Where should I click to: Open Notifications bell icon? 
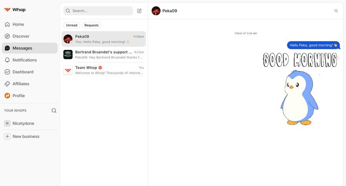tap(7, 60)
